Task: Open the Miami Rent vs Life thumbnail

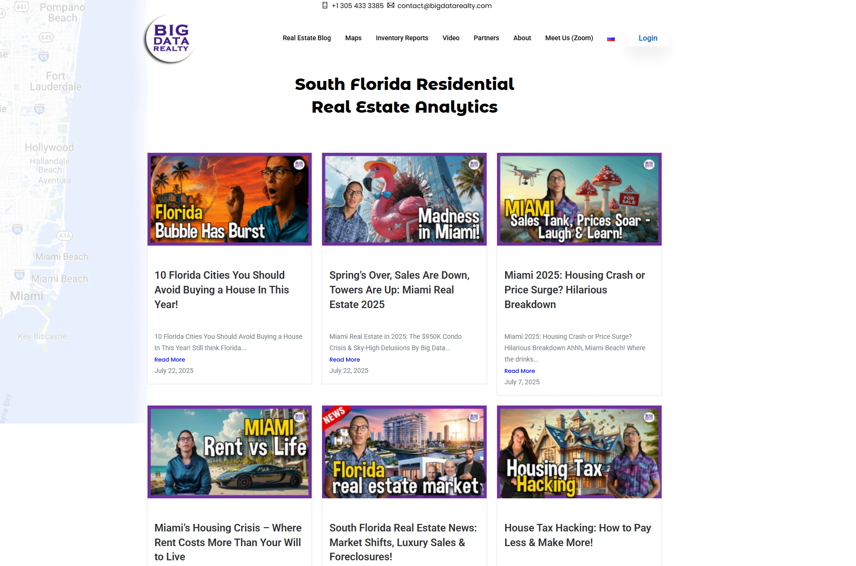Action: [229, 452]
